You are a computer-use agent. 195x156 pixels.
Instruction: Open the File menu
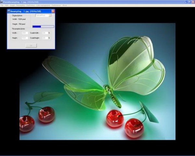tap(2, 5)
